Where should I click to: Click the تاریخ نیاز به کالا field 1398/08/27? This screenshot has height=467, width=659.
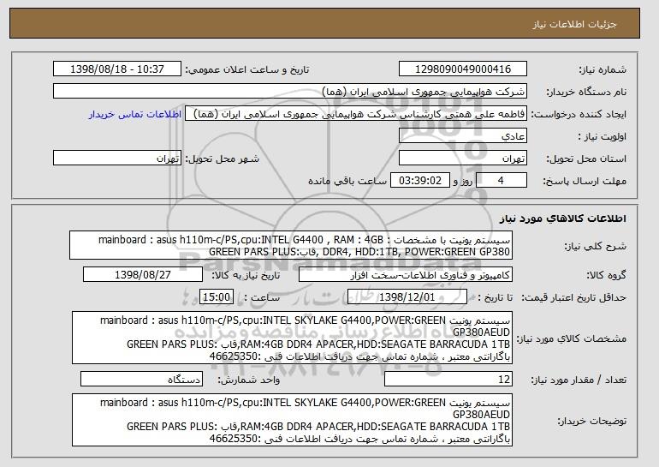tap(143, 275)
